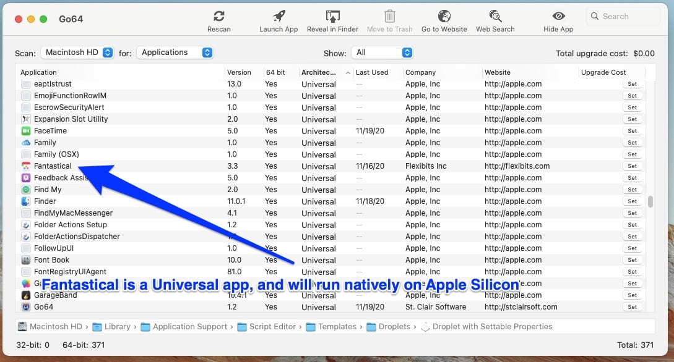Click the Total: 371 status text
Viewport: 674px width, 362px height.
(635, 345)
